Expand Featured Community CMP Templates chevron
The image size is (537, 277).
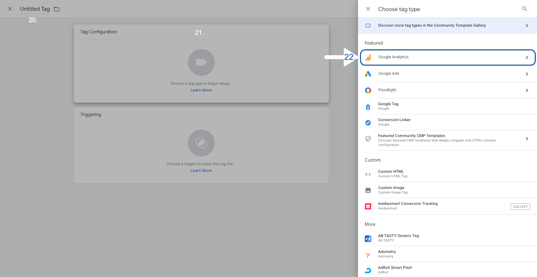tap(527, 139)
